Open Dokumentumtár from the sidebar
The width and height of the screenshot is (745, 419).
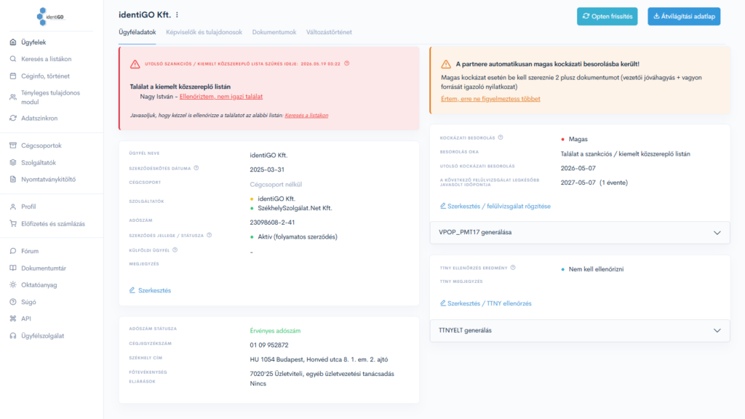pos(44,268)
